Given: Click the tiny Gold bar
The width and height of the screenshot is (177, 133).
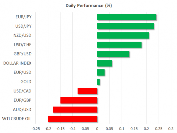Looking at the screenshot, I should coord(99,82).
